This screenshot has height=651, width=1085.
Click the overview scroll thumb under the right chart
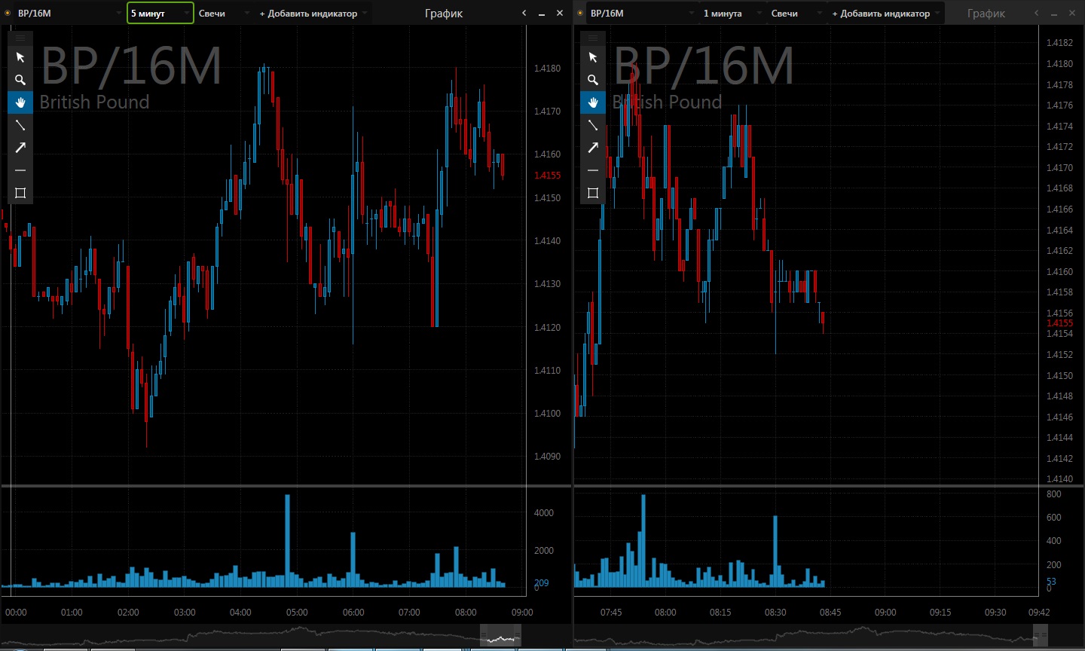1041,635
